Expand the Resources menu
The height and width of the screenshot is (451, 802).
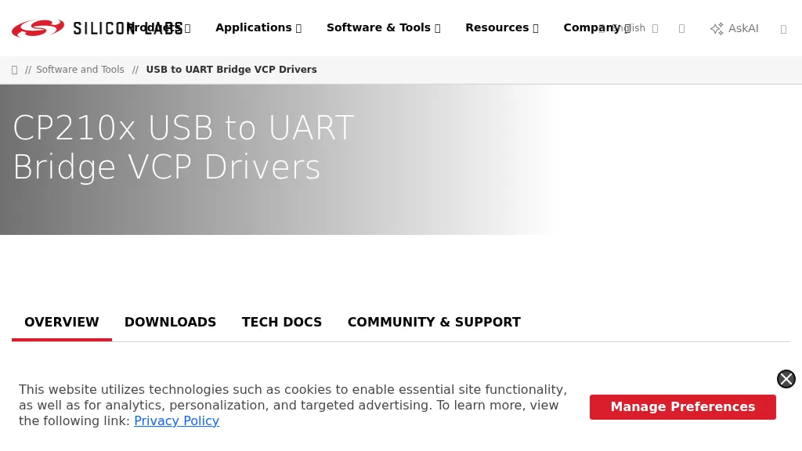point(502,27)
